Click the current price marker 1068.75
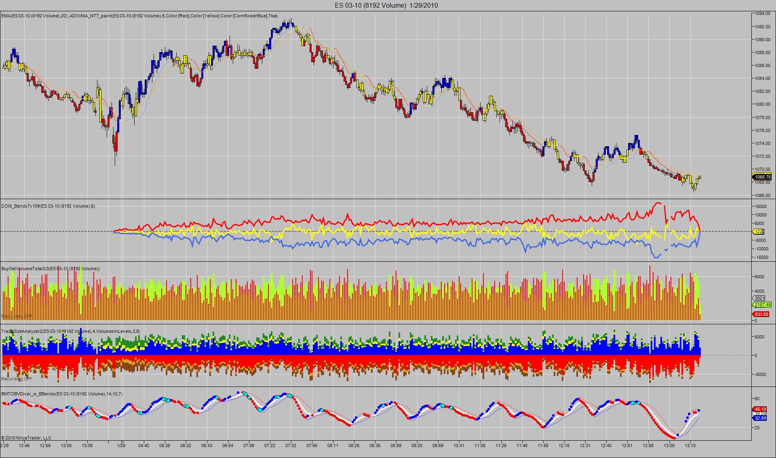This screenshot has height=458, width=776. [x=762, y=177]
